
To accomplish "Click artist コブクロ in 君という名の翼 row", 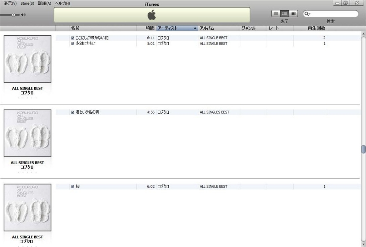I will coord(163,112).
